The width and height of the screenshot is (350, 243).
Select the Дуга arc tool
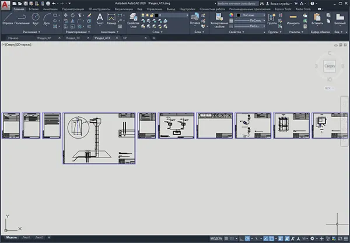47,19
